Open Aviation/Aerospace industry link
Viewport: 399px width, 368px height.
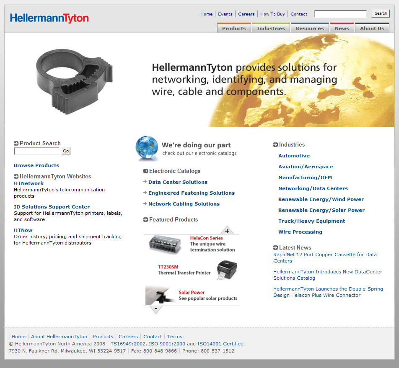306,167
